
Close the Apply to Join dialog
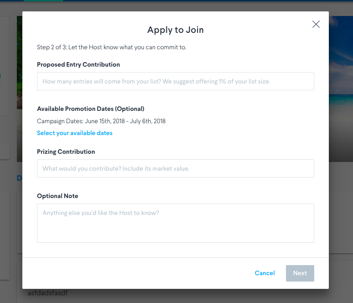tap(316, 24)
